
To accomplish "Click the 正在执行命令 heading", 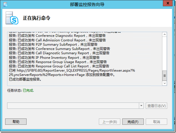I will coord(37,18).
